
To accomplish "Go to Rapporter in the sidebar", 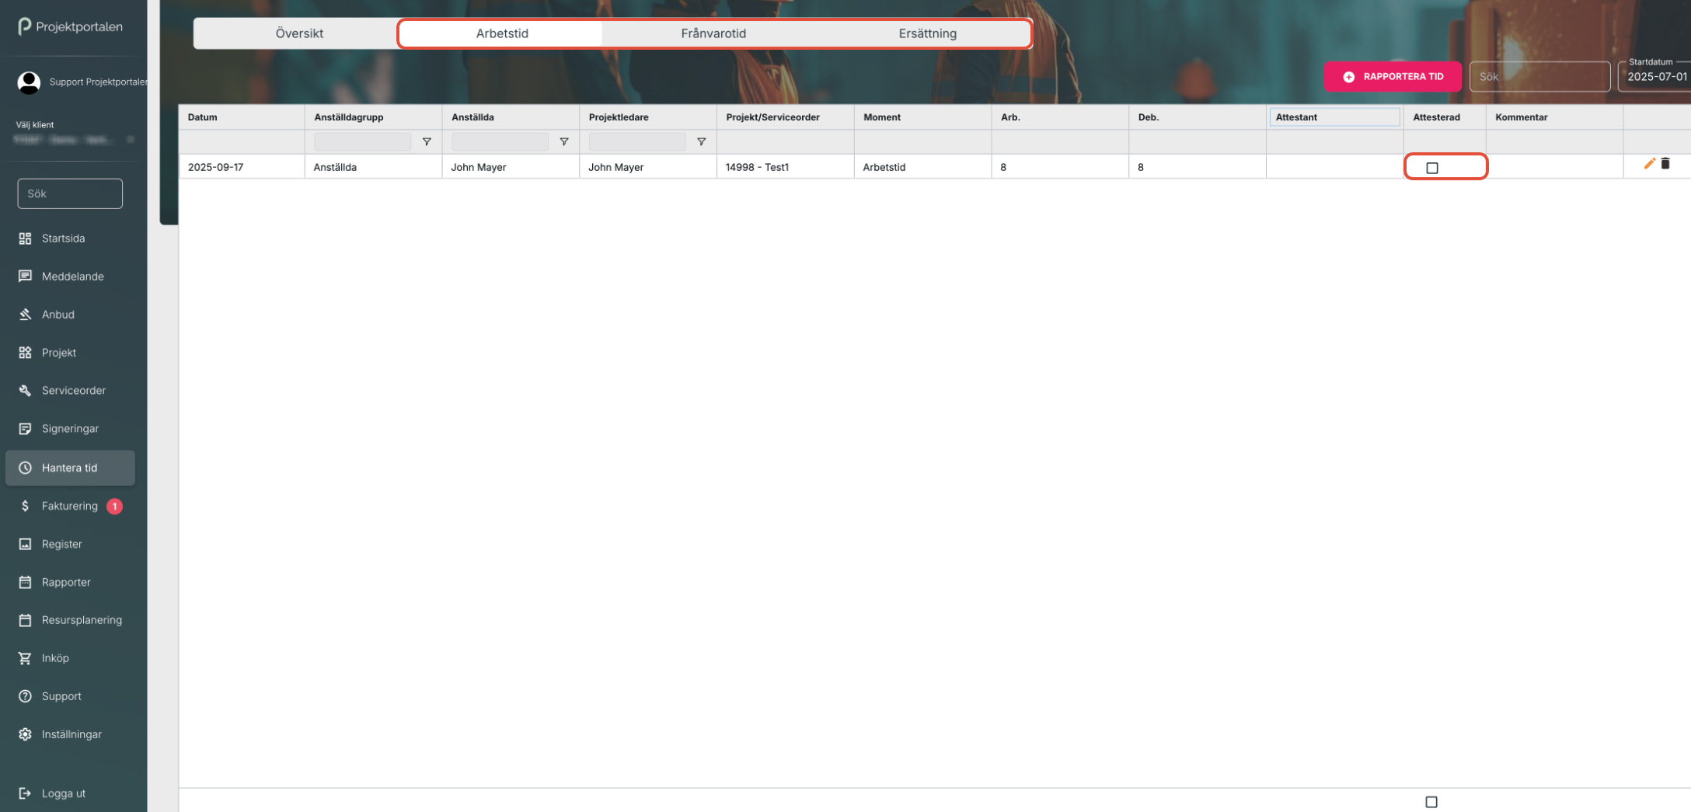I will pos(66,582).
